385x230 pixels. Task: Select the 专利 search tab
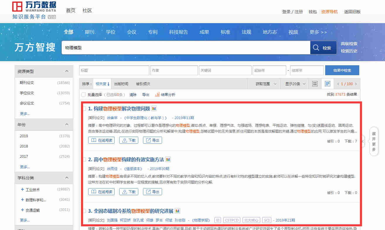153,32
